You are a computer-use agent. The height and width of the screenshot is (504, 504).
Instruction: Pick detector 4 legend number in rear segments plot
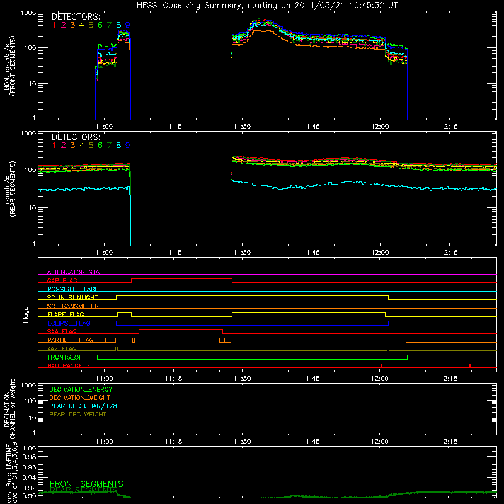tap(82, 146)
